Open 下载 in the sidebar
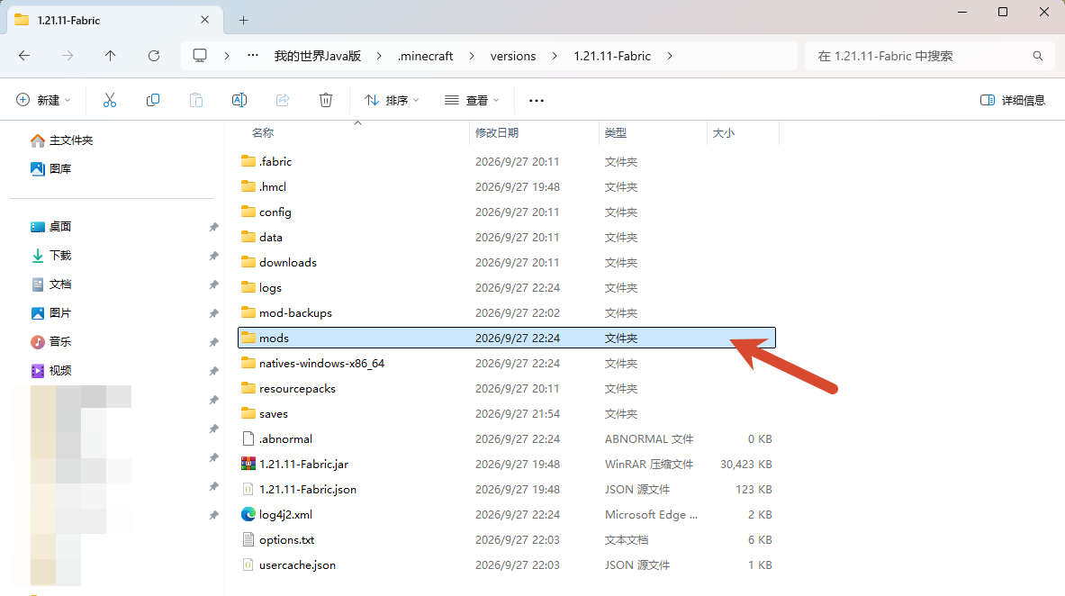Viewport: 1065px width, 596px height. tap(51, 256)
